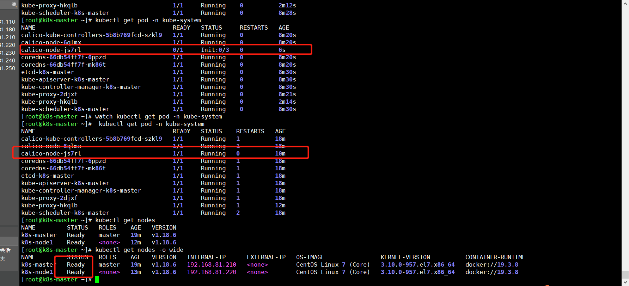This screenshot has width=629, height=286.
Task: Click 'etcd-k8s-master' in the 18m listing
Action: coord(48,176)
